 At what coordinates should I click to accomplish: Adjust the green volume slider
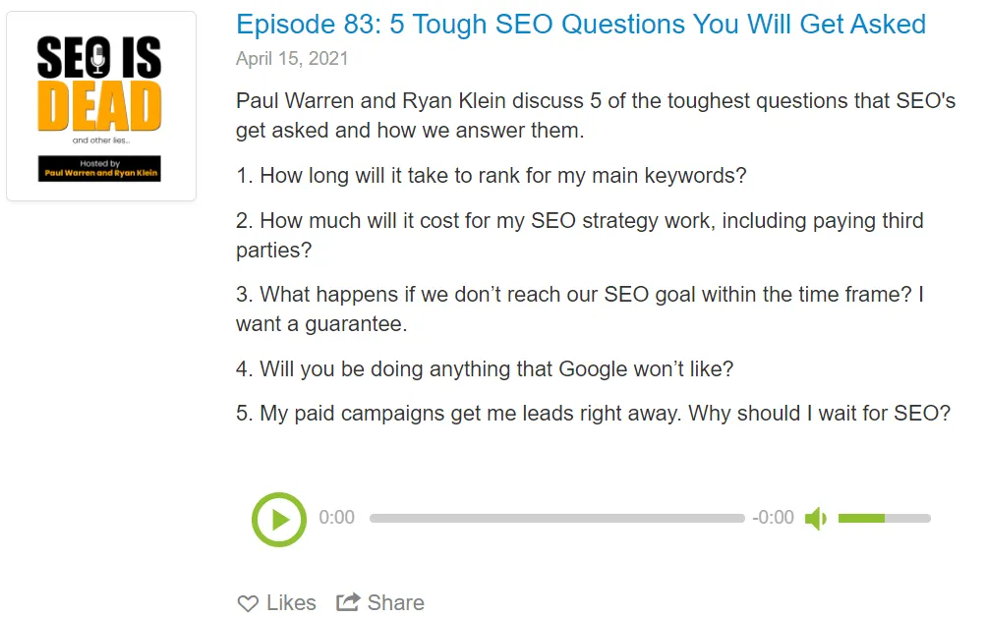(883, 518)
